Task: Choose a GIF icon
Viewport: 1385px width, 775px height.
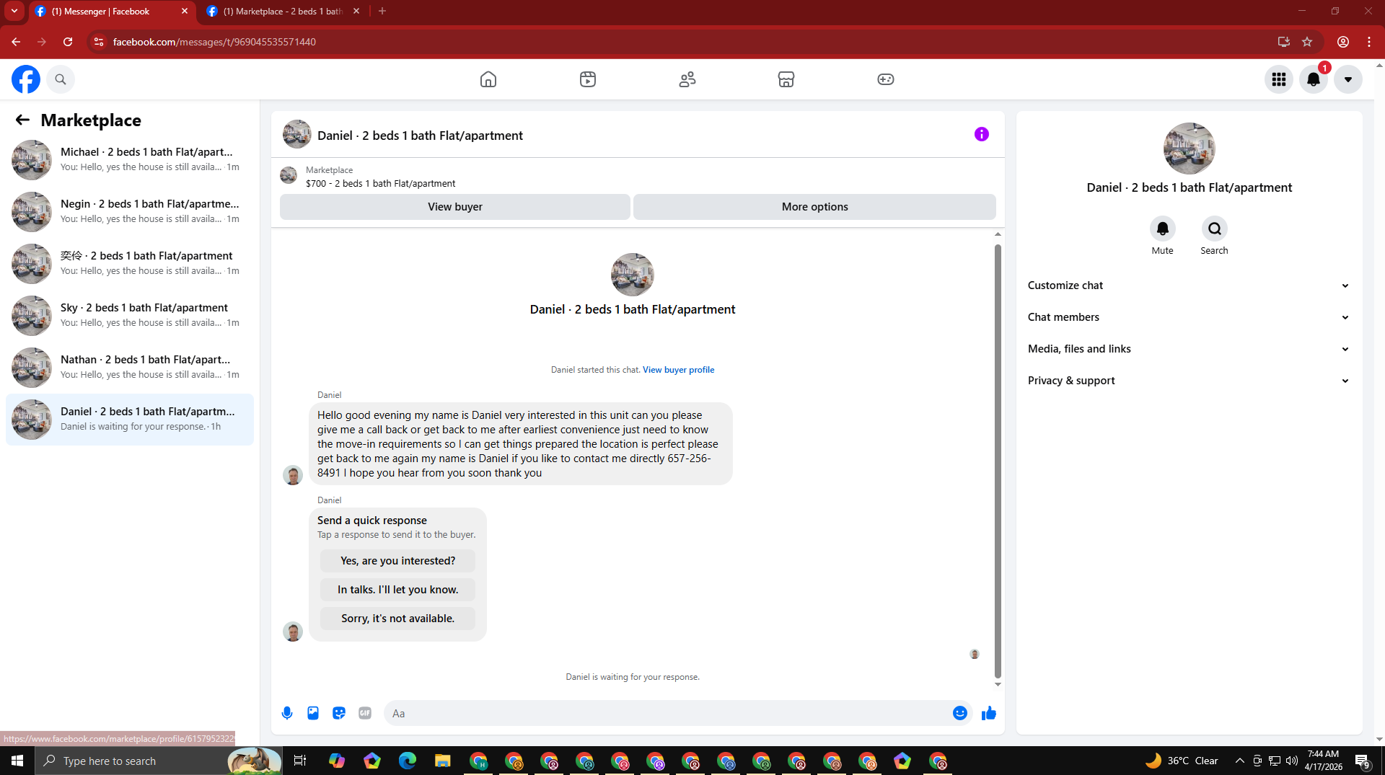Action: coord(365,713)
